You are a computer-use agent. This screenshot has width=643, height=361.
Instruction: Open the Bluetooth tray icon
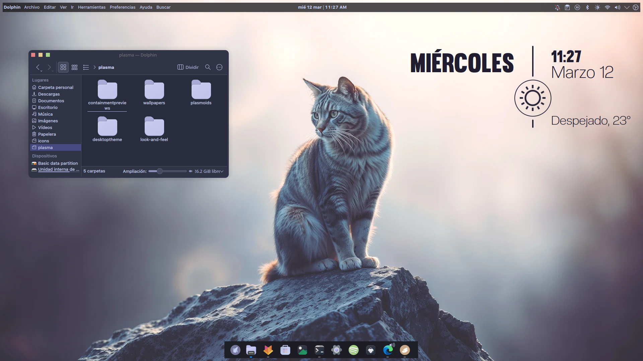(587, 7)
